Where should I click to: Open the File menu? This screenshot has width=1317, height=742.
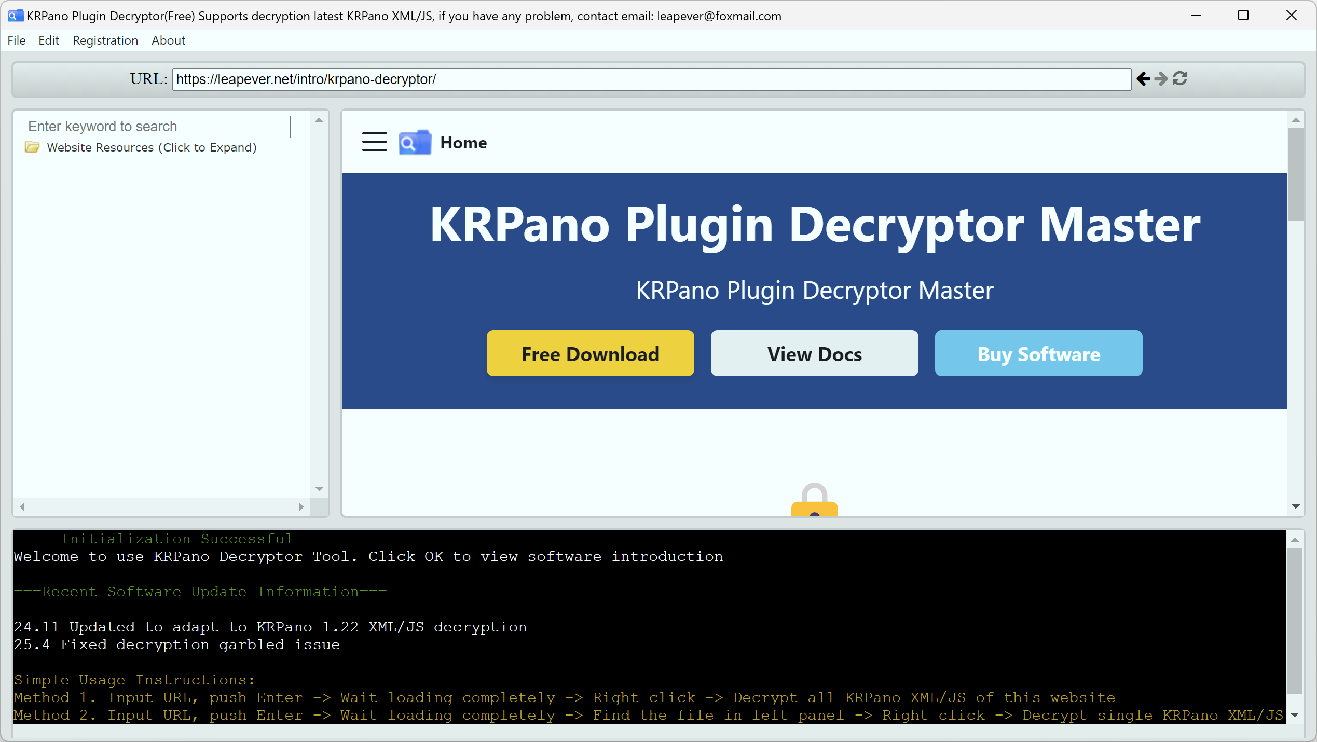point(17,40)
